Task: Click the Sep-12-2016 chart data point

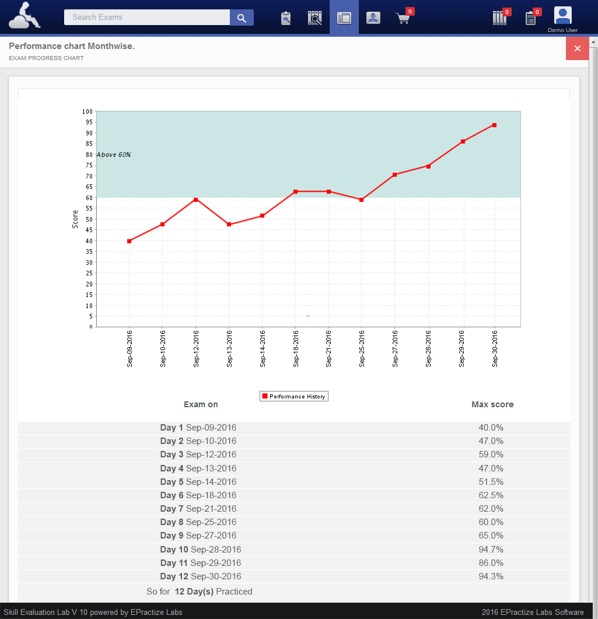Action: click(195, 200)
